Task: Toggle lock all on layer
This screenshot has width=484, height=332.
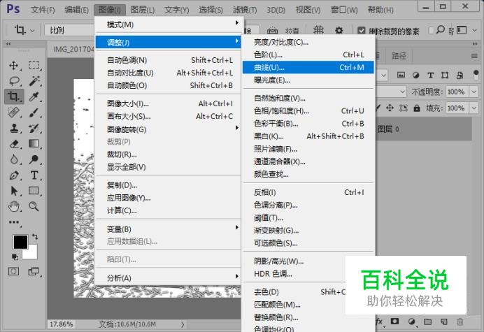Action: tap(417, 108)
